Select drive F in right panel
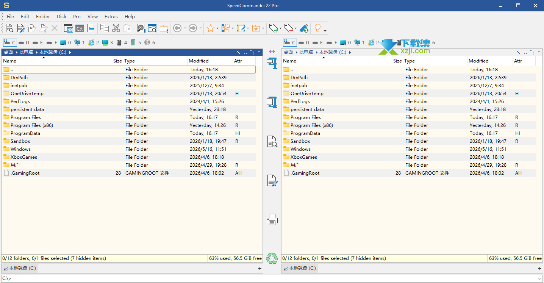The image size is (544, 283). point(332,43)
